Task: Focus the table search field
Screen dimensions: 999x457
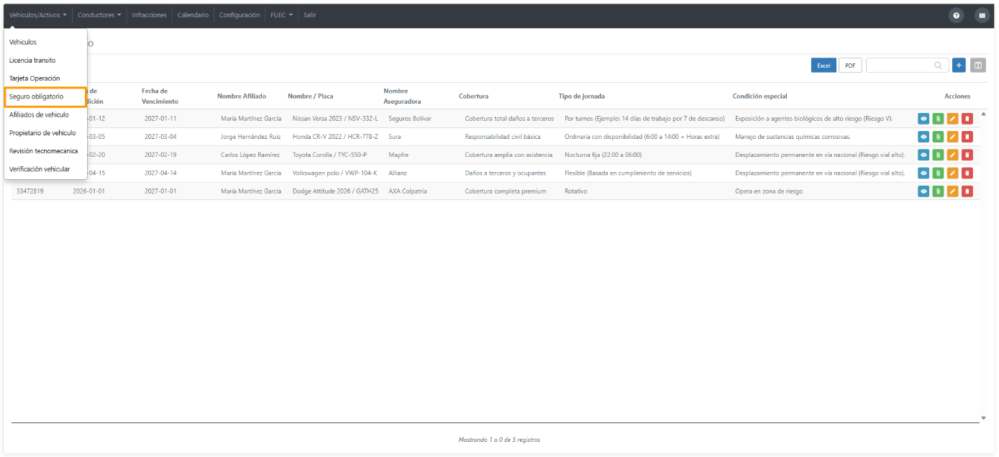Action: click(907, 65)
